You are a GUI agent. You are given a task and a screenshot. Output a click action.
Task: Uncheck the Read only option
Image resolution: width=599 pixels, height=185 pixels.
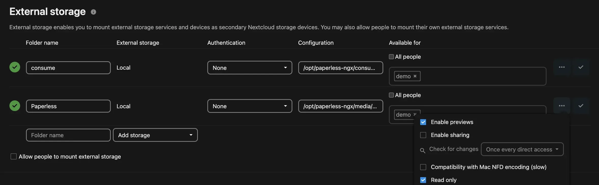[x=423, y=180]
